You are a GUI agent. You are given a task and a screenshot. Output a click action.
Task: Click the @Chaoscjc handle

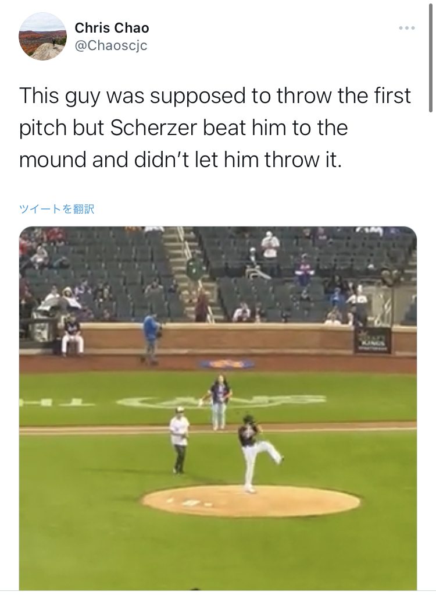[110, 45]
